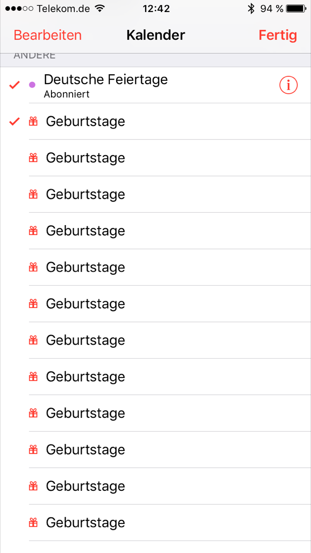Viewport: 311px width, 553px height.
Task: Tap the 12:42 clock in the status bar
Action: tap(156, 9)
